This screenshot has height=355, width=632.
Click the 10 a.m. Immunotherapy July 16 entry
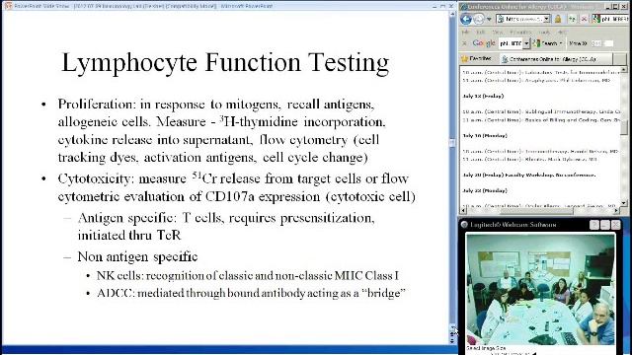click(540, 151)
